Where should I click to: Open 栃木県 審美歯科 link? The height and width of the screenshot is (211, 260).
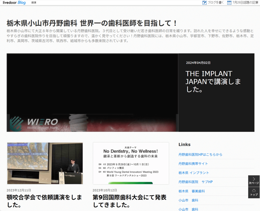pyautogui.click(x=192, y=191)
